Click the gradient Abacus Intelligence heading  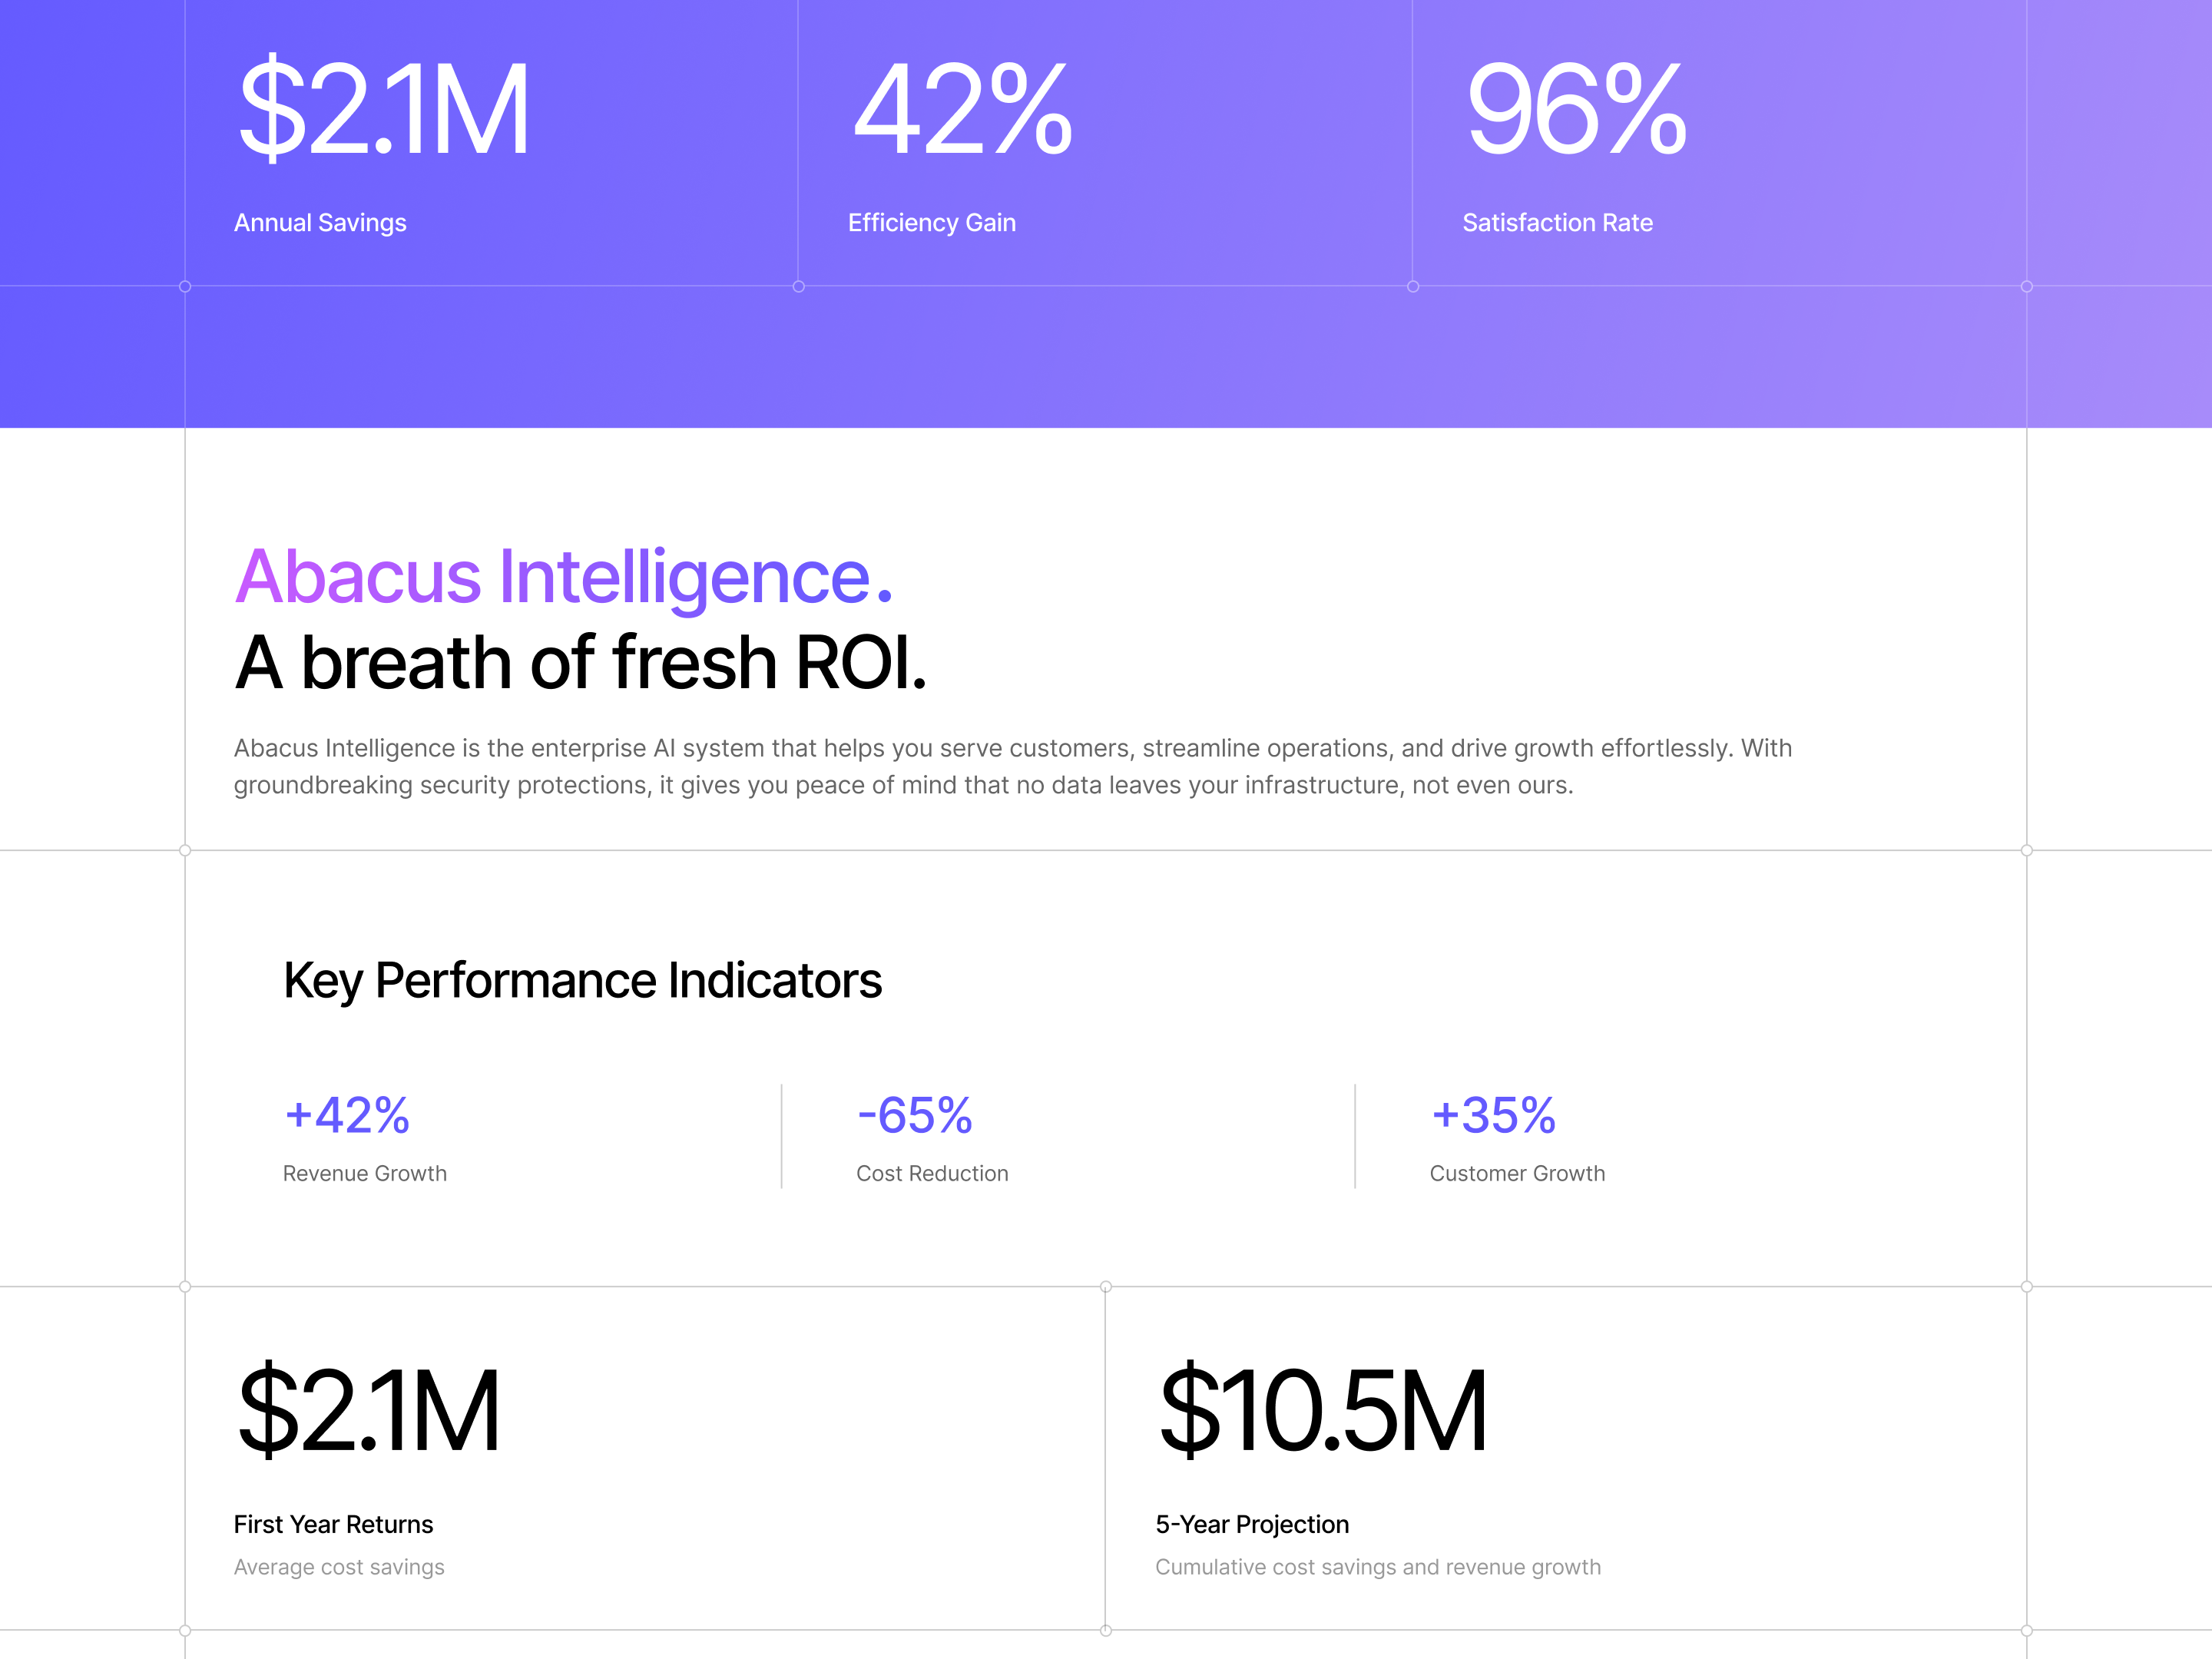[563, 577]
